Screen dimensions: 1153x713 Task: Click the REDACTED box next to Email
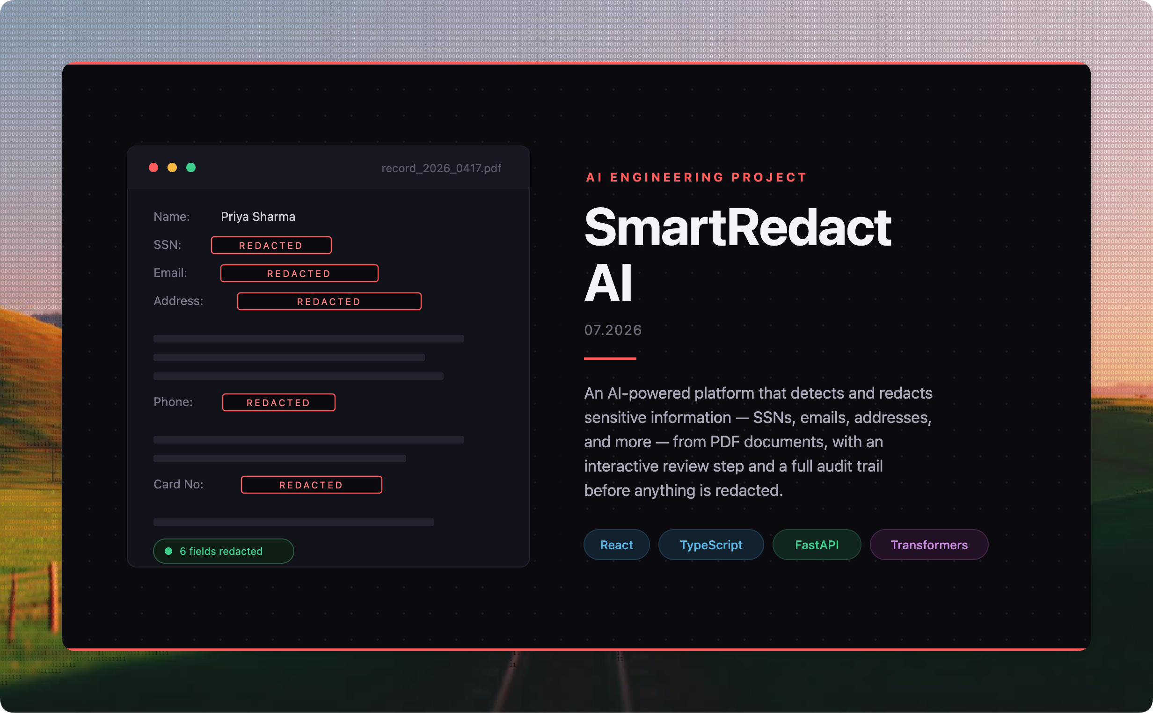(299, 273)
